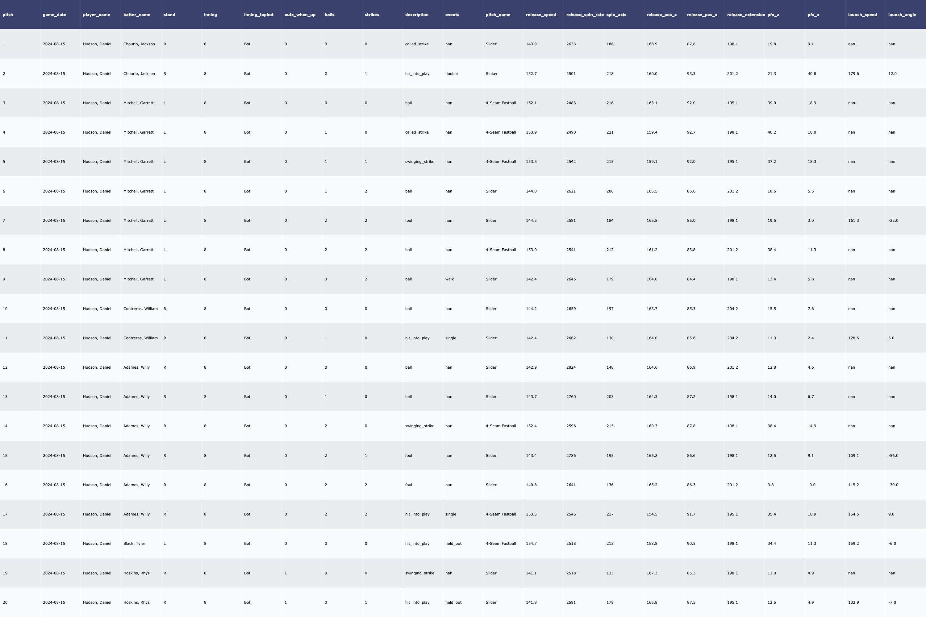Click the launch_angle column header

[902, 14]
